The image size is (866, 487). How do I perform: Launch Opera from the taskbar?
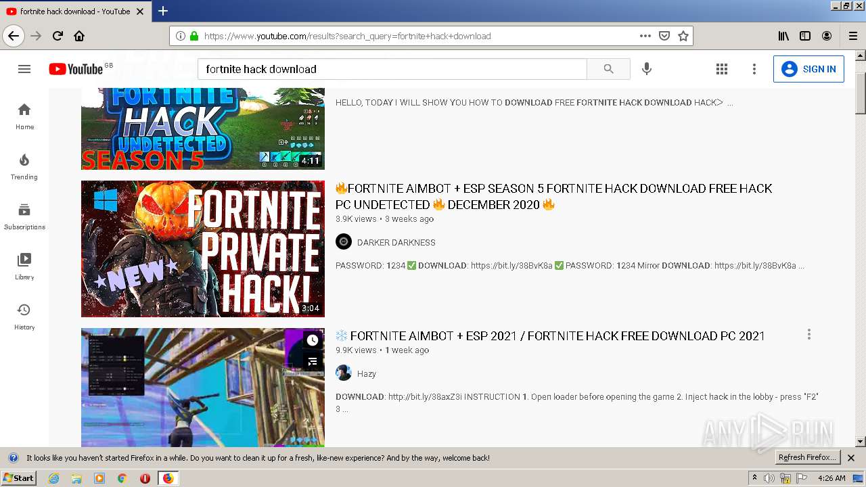pos(145,478)
